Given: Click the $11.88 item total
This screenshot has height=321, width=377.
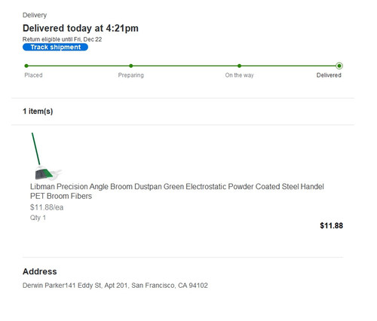Looking at the screenshot, I should coord(331,225).
